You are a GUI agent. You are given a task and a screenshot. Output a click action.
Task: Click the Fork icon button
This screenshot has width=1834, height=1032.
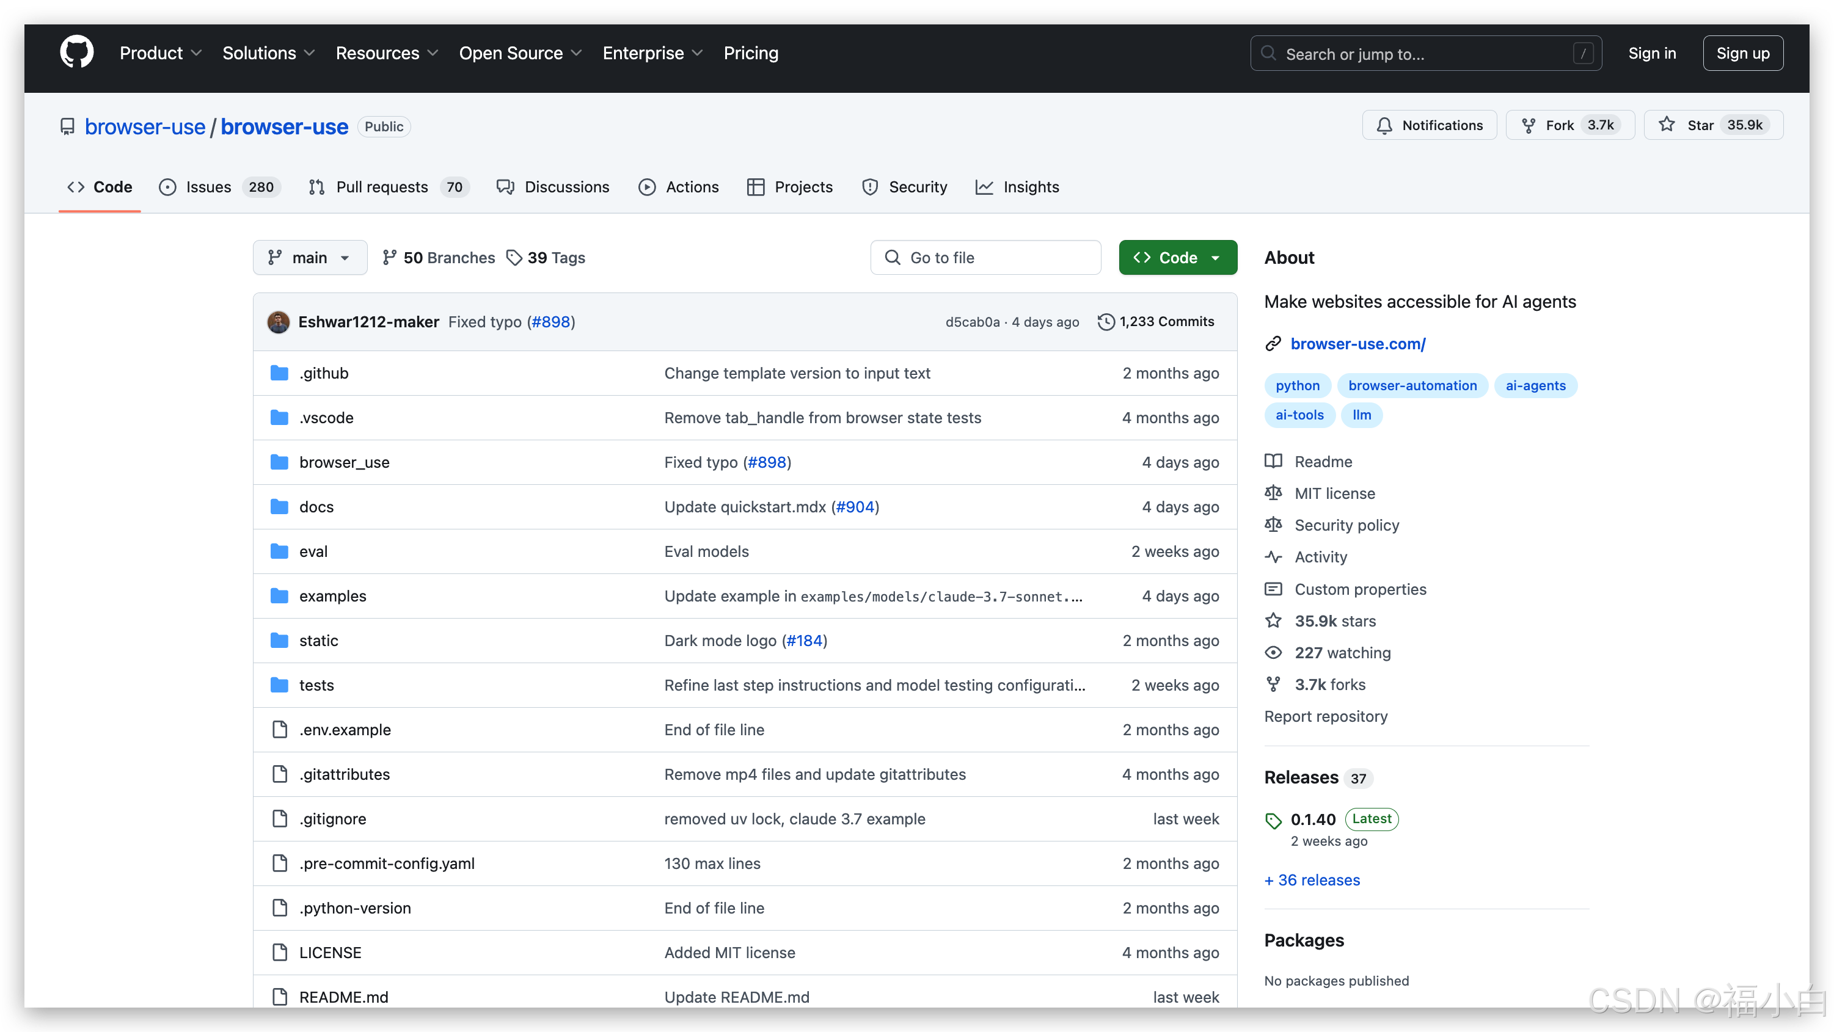tap(1529, 125)
